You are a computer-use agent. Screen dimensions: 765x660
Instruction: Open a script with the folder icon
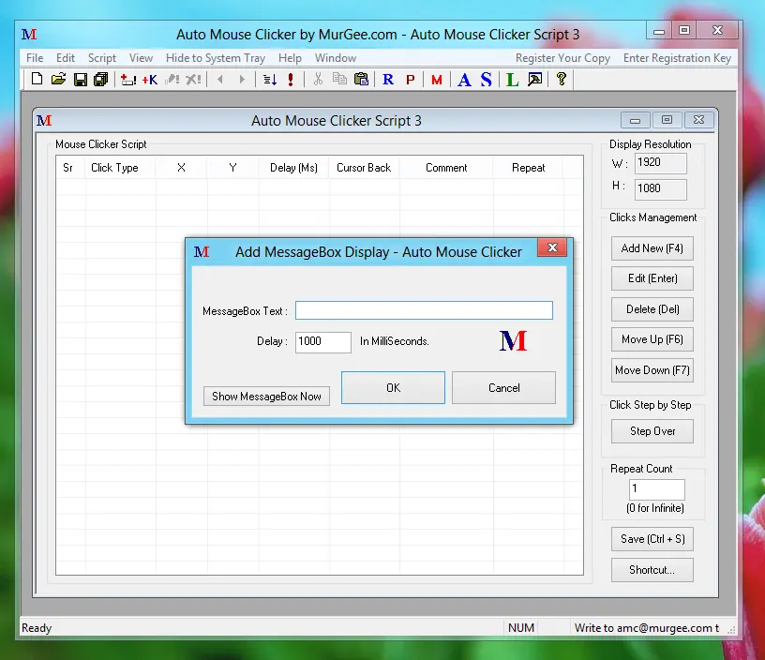tap(58, 80)
